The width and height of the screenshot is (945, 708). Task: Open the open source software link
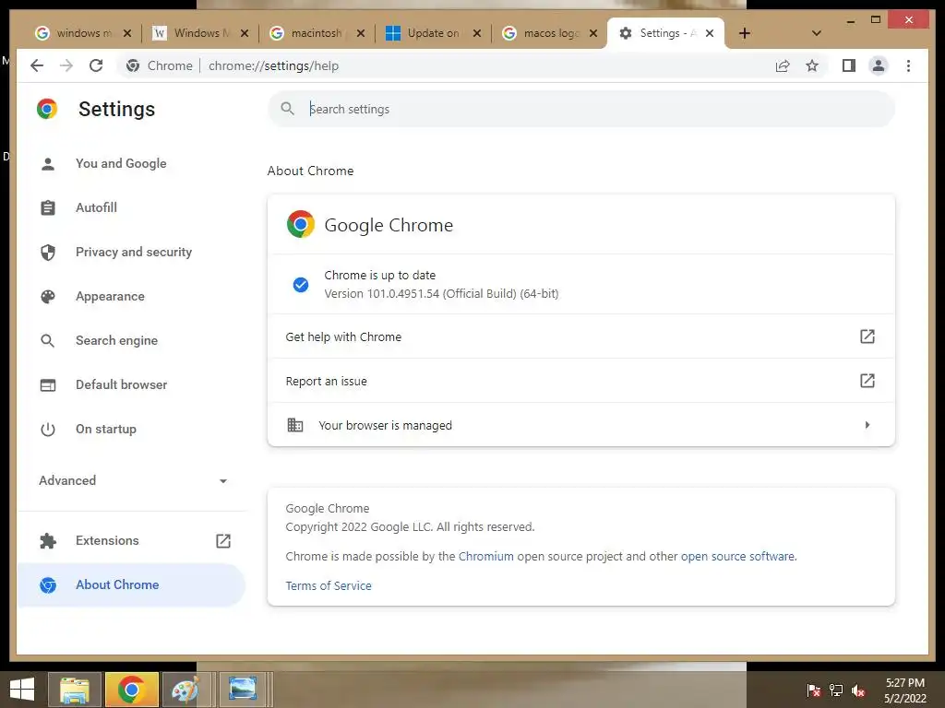point(737,556)
